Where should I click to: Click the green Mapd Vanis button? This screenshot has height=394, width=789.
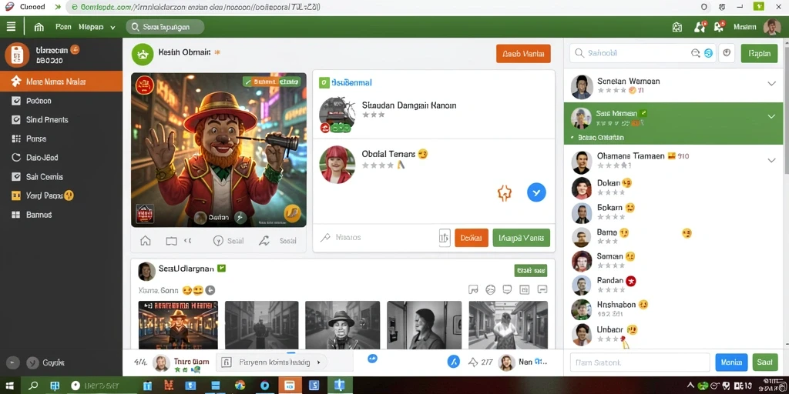tap(522, 238)
